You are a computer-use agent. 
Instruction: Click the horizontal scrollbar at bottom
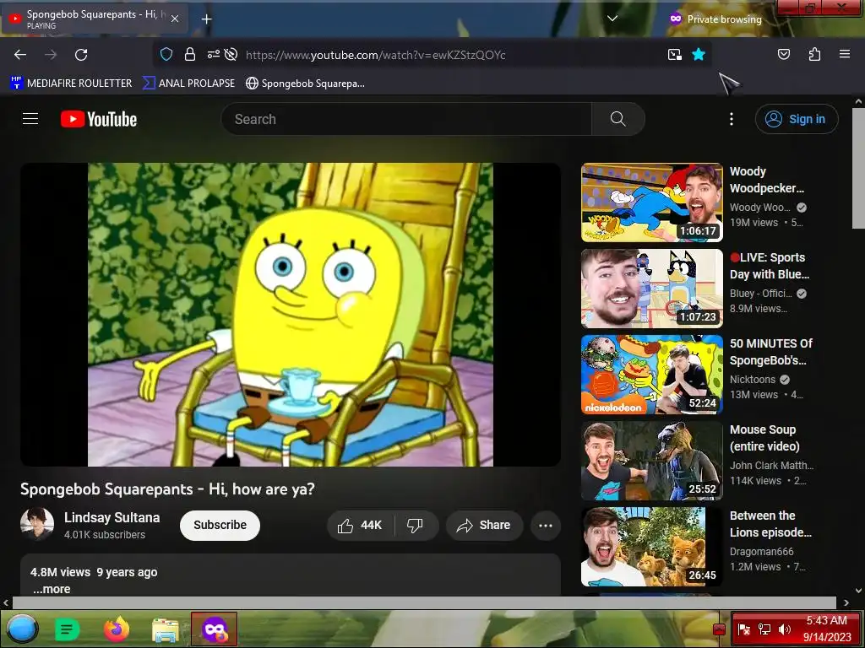pos(425,602)
